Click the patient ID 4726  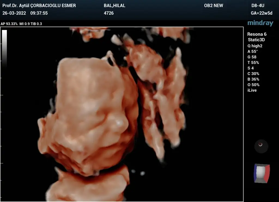coord(109,13)
